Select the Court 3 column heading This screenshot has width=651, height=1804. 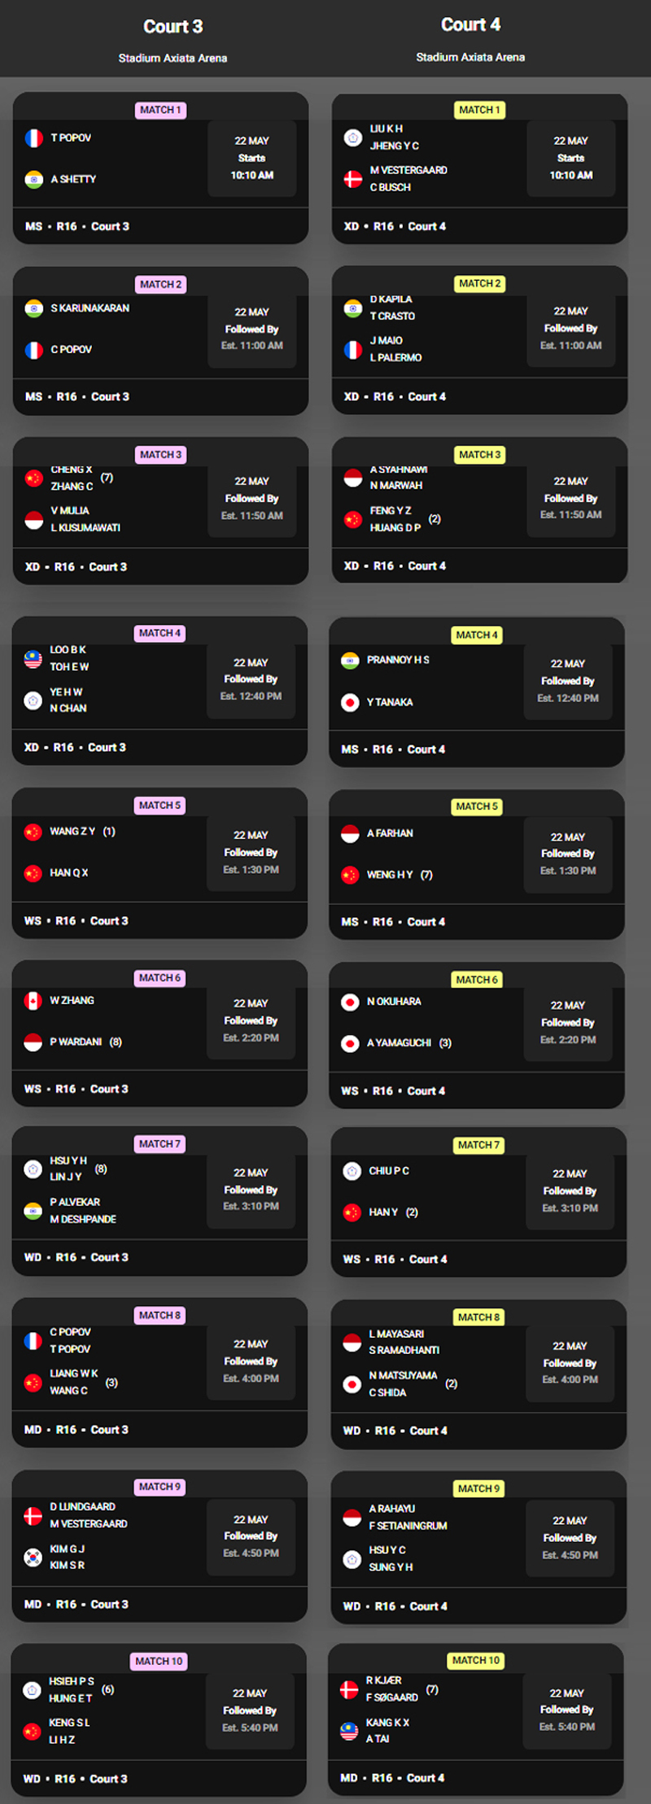(173, 27)
